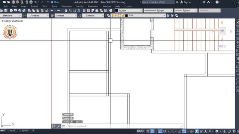Click the Plot Preview icon in standard toolbar

pos(15,10)
